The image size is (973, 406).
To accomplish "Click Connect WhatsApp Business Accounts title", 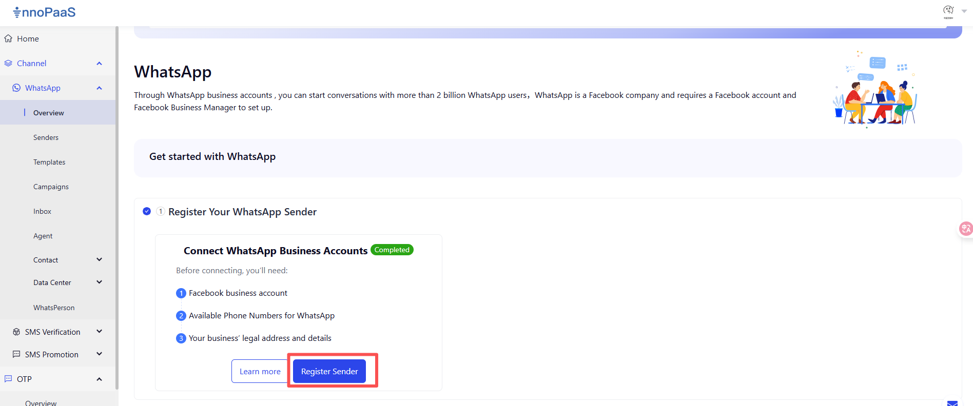I will [276, 251].
